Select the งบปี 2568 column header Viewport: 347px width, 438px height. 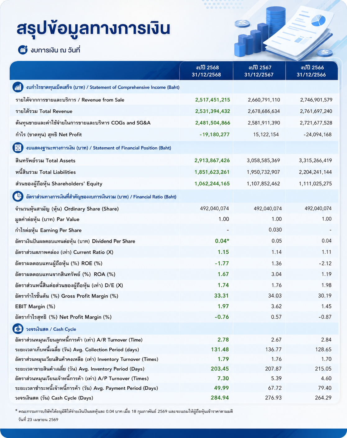pyautogui.click(x=206, y=71)
